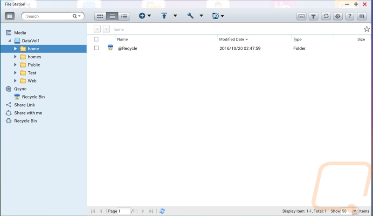Switch to list view
Viewport: 373px width, 216px height.
point(112,16)
